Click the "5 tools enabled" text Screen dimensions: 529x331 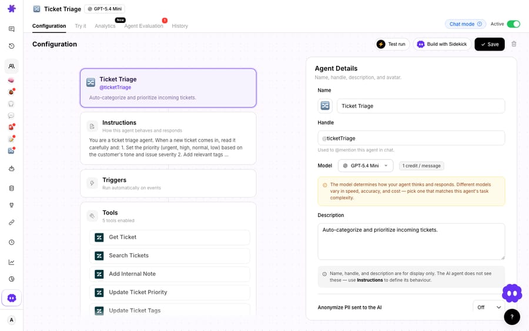118,220
